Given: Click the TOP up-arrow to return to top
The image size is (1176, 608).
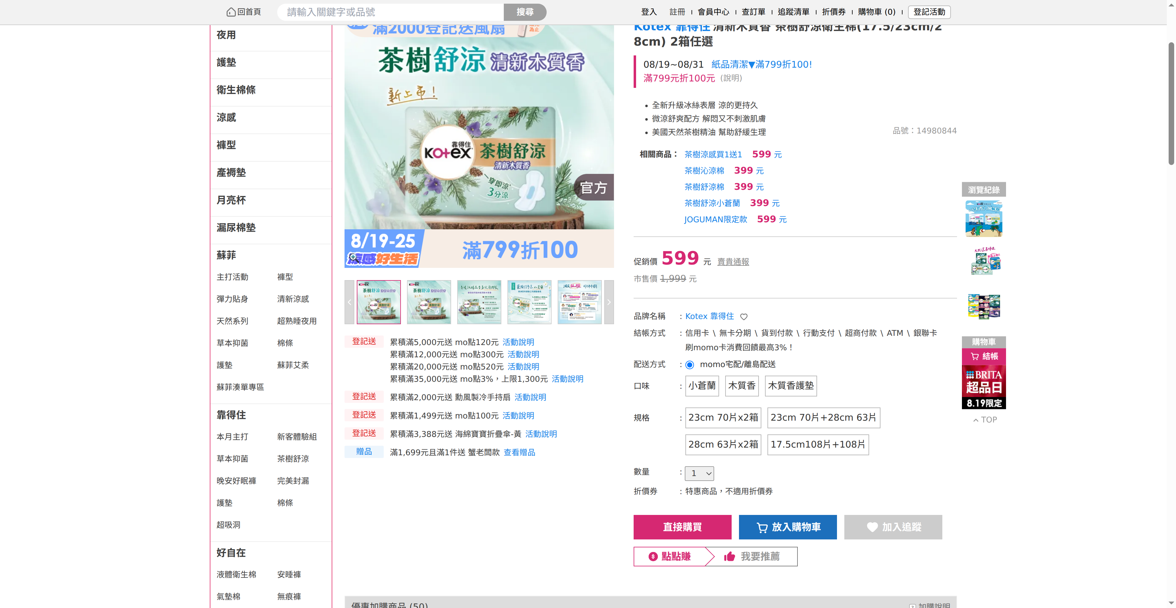Looking at the screenshot, I should pyautogui.click(x=984, y=420).
